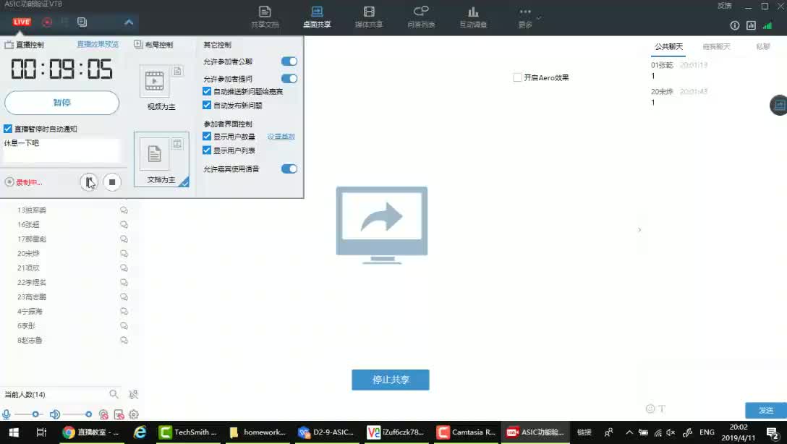Uncheck 自动发布新问题 checkbox
The height and width of the screenshot is (444, 787).
point(207,106)
